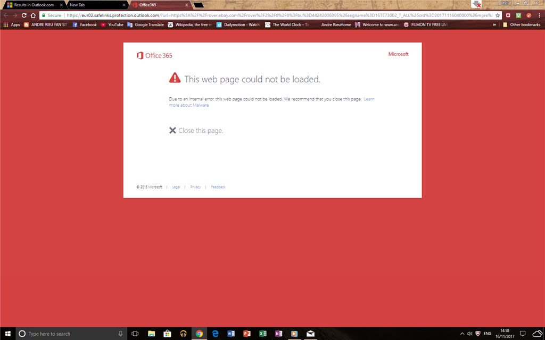545x340 pixels.
Task: Open OneNote from taskbar
Action: pyautogui.click(x=278, y=334)
